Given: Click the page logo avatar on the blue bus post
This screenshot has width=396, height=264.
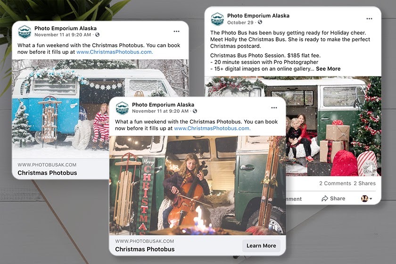Looking at the screenshot, I should click(25, 32).
